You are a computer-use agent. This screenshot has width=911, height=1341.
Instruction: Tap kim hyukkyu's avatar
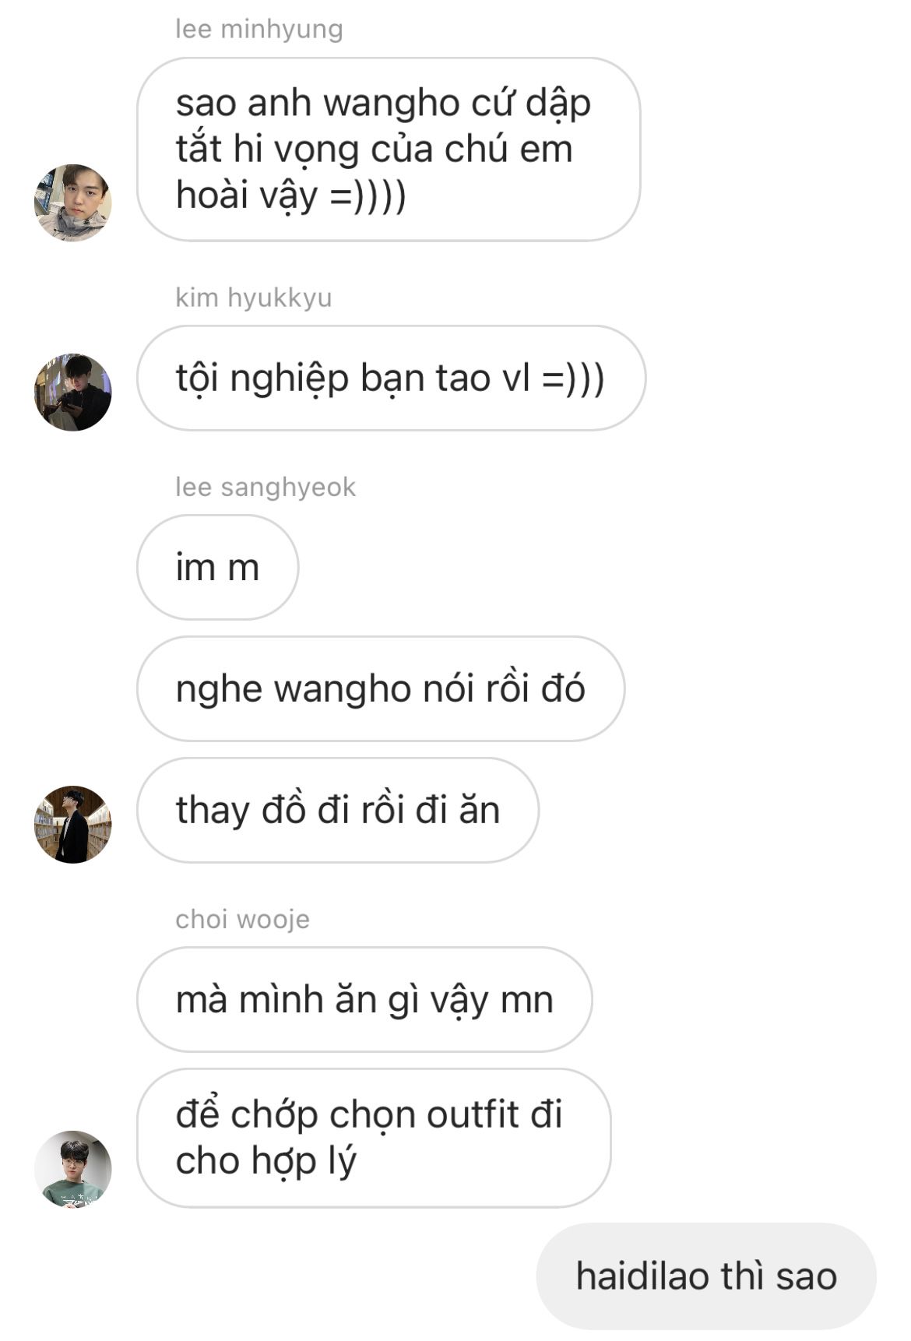[x=73, y=392]
